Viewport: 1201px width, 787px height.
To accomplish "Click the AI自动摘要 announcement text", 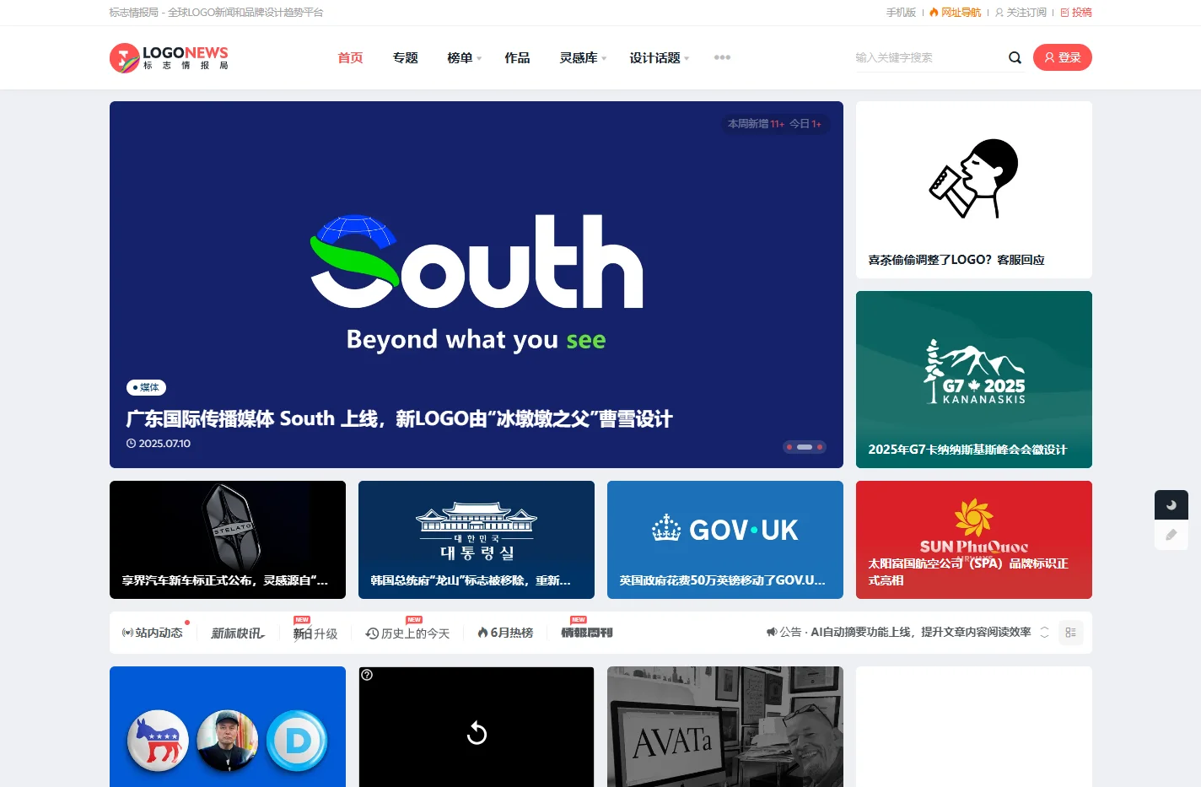I will coord(921,632).
